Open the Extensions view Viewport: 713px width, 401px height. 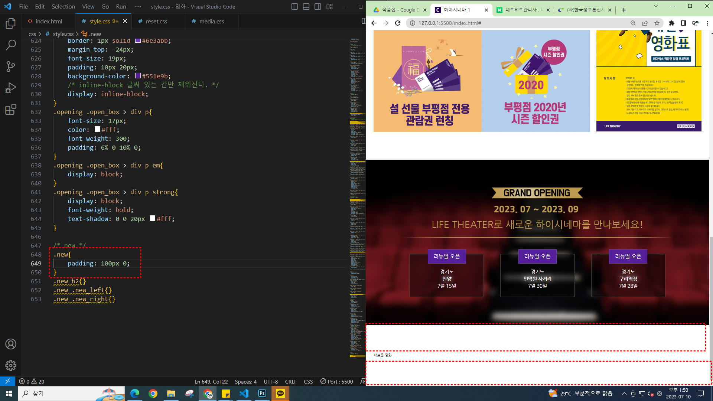(11, 110)
